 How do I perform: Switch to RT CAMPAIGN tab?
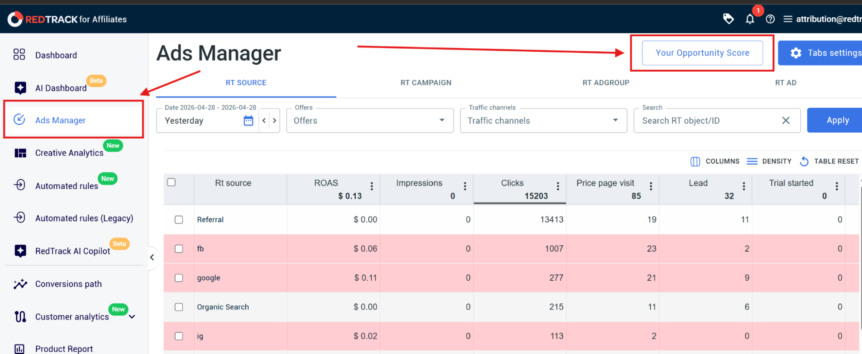tap(426, 83)
